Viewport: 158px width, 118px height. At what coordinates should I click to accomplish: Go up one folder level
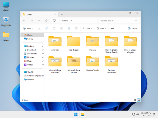(x=39, y=20)
